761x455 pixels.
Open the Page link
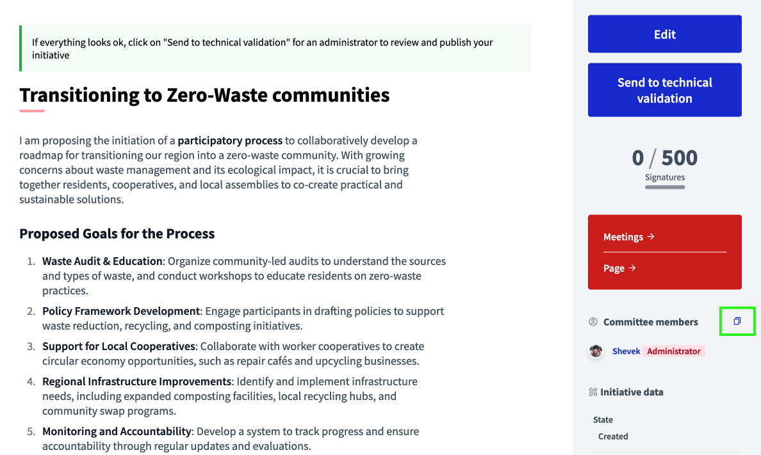614,268
